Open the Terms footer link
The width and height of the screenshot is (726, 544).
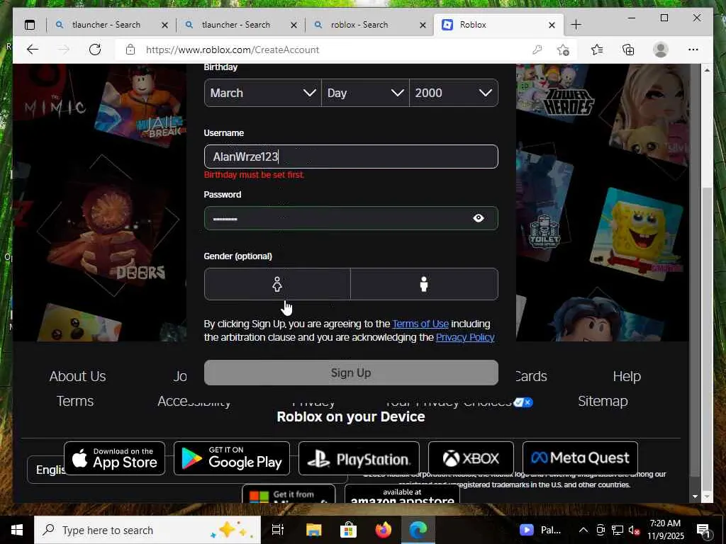click(x=75, y=401)
